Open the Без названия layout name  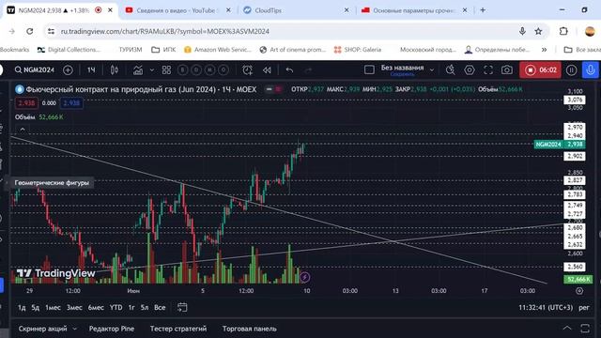403,68
